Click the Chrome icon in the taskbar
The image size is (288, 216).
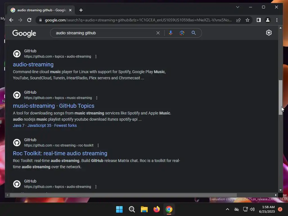click(x=169, y=209)
